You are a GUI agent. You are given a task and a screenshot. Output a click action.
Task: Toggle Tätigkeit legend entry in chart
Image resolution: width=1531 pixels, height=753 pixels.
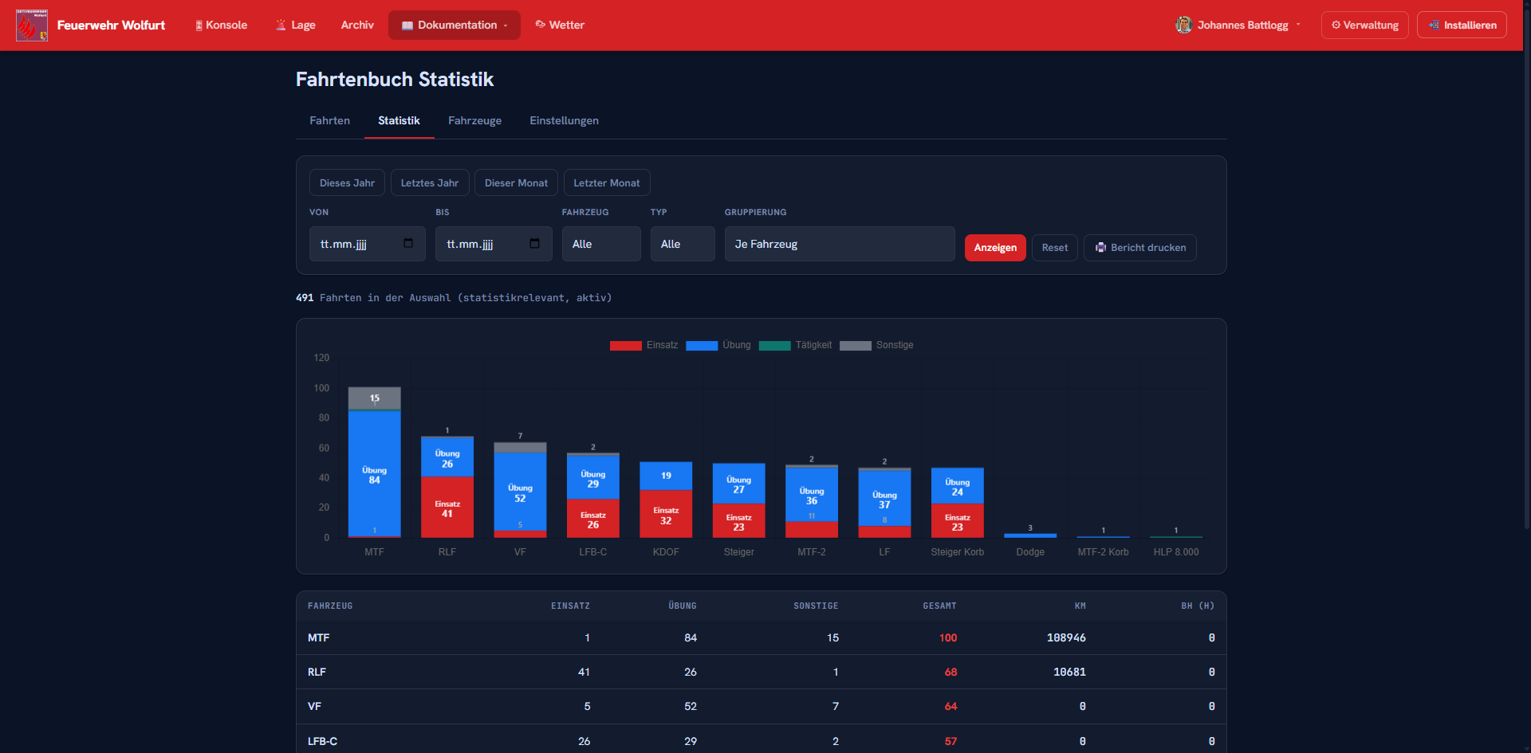795,345
